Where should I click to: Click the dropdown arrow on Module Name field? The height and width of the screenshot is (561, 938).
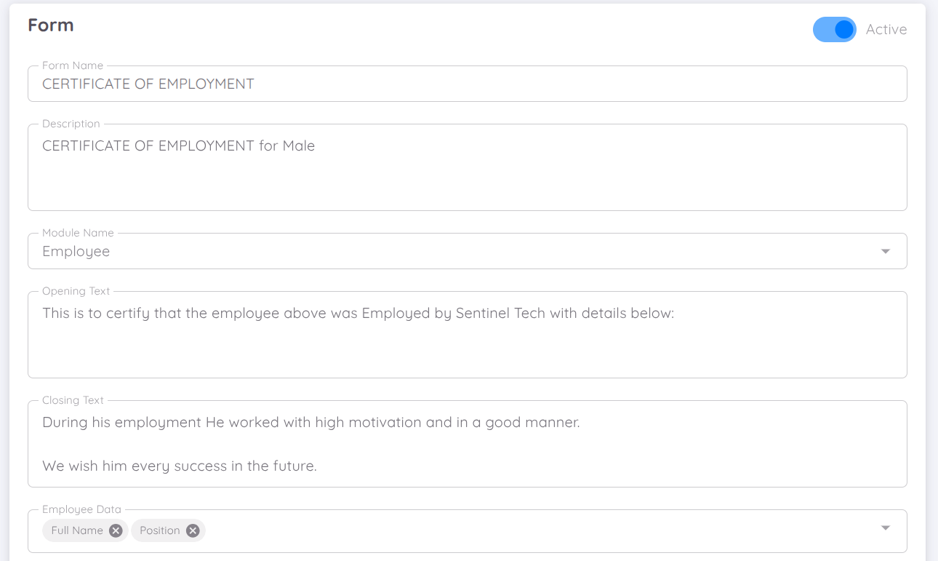[x=885, y=250]
